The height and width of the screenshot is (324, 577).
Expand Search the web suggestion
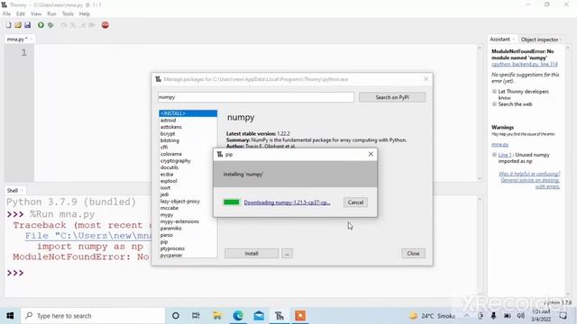(x=494, y=104)
